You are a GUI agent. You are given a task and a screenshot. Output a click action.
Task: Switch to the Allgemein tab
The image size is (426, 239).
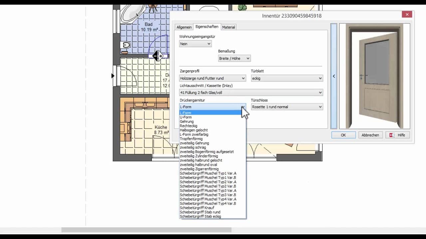[x=184, y=27]
